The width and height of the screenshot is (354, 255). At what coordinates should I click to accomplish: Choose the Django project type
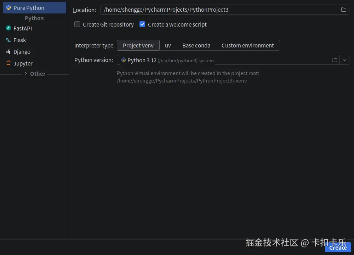[34, 52]
